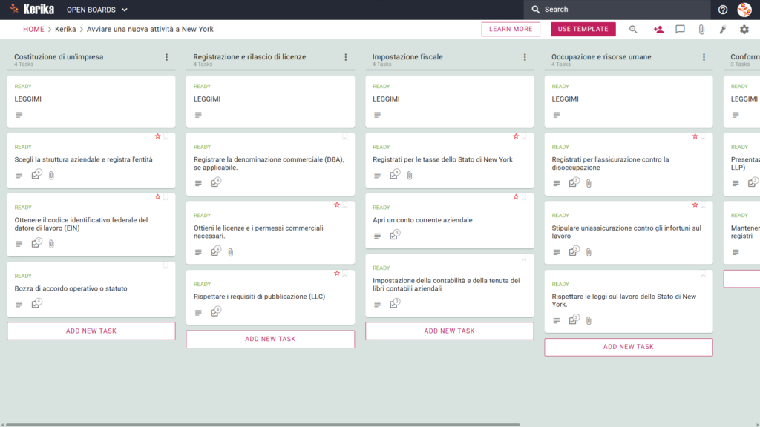Viewport: 760px width, 427px height.
Task: Toggle star on Registrati per l'assicurazione card
Action: point(695,136)
